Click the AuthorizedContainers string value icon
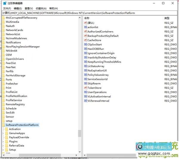Viewport: 179px width, 159px height. click(86, 31)
